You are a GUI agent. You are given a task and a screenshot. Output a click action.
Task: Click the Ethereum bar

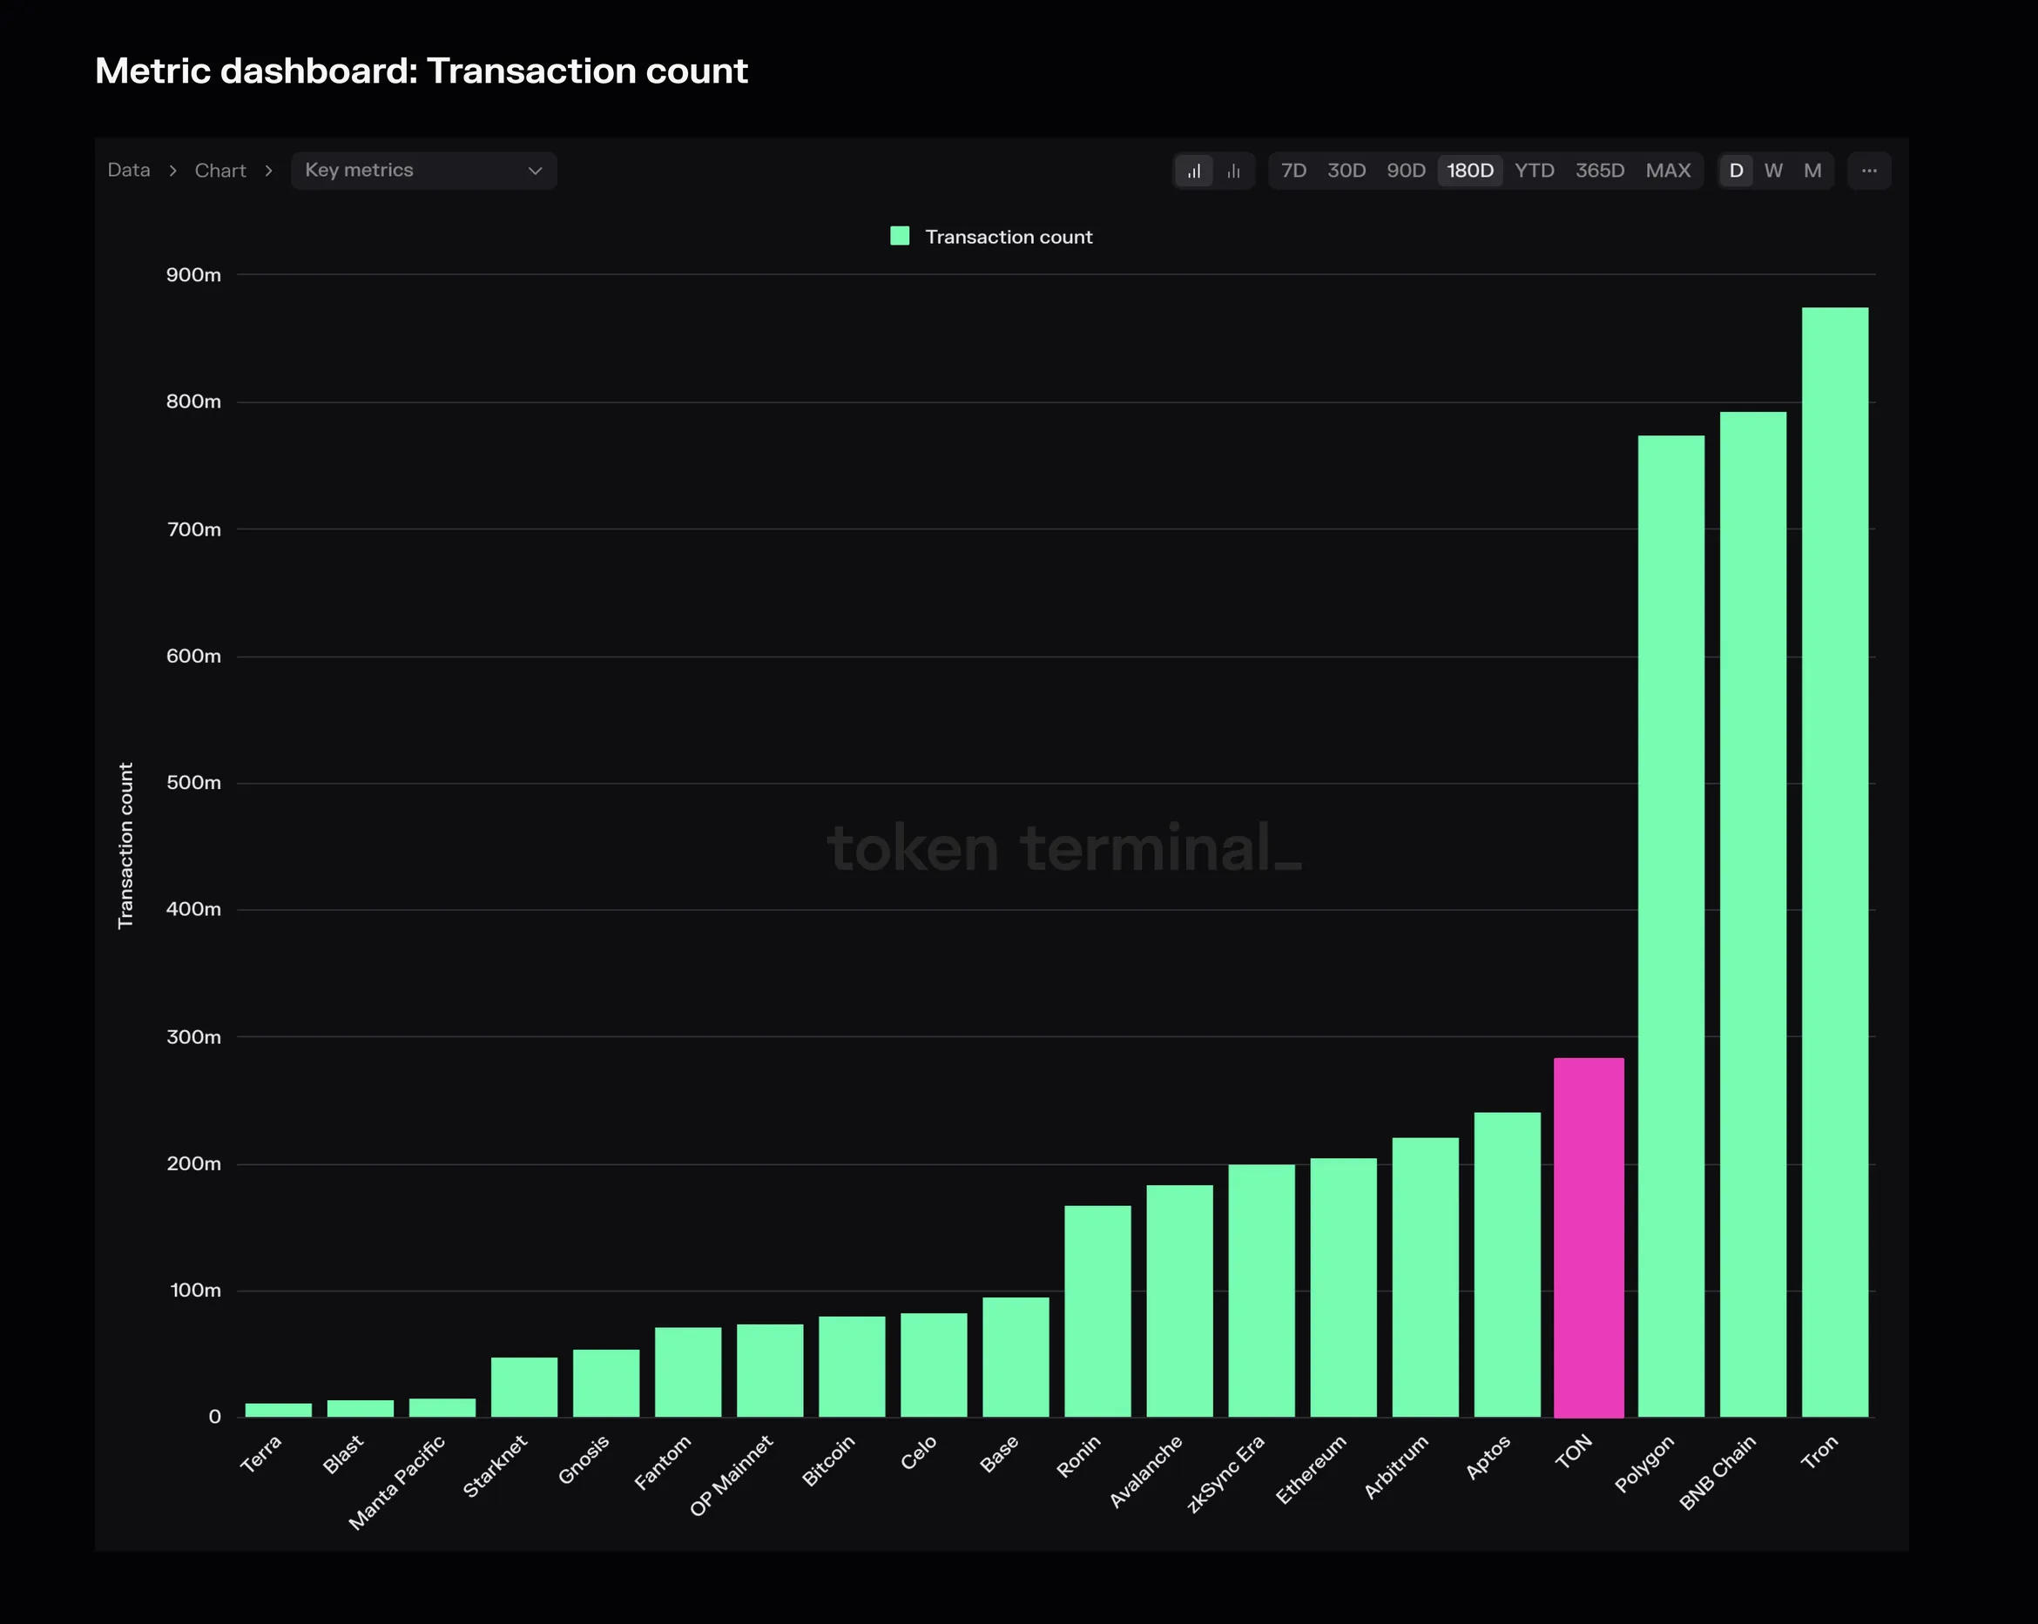tap(1343, 1288)
